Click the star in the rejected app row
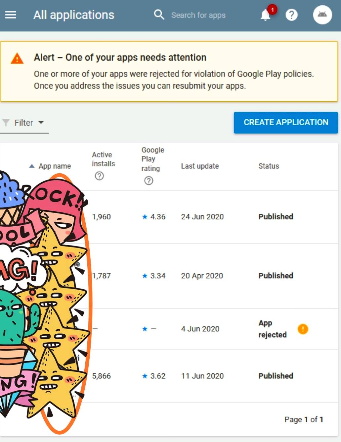 [x=145, y=329]
